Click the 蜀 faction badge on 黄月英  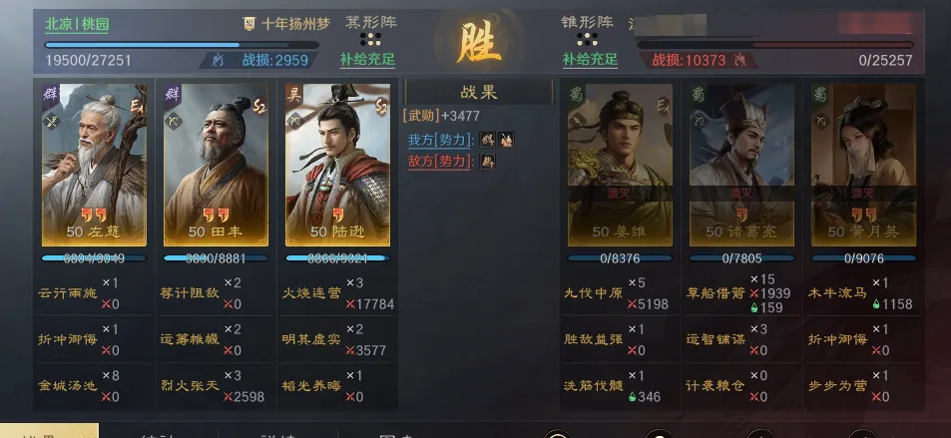pos(820,94)
